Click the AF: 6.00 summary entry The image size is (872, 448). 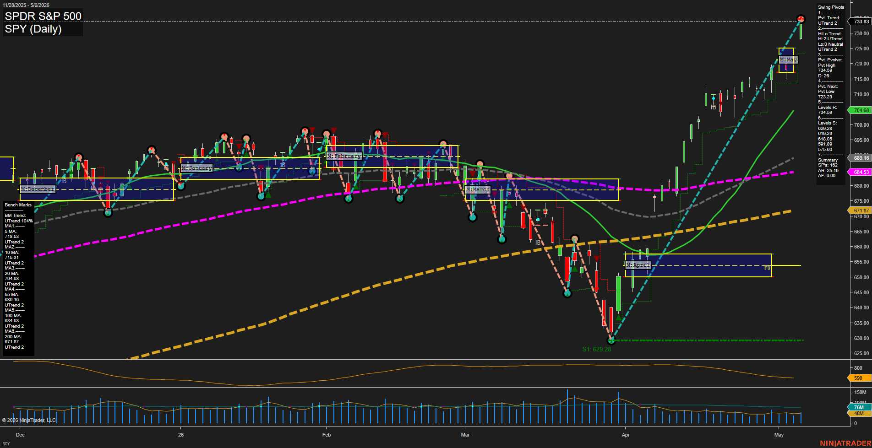(x=827, y=176)
